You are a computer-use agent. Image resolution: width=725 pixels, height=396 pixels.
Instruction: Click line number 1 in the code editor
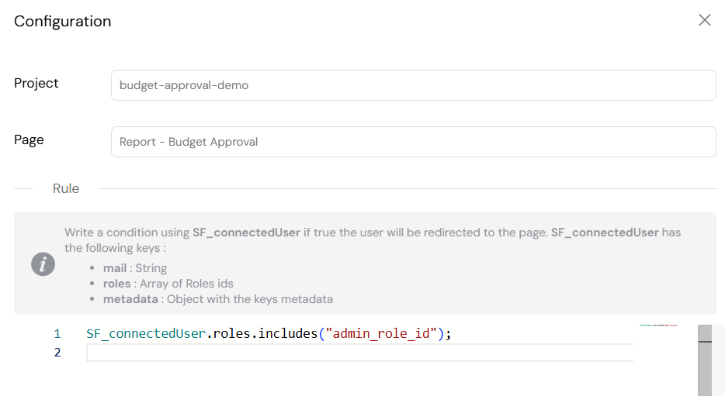point(57,334)
